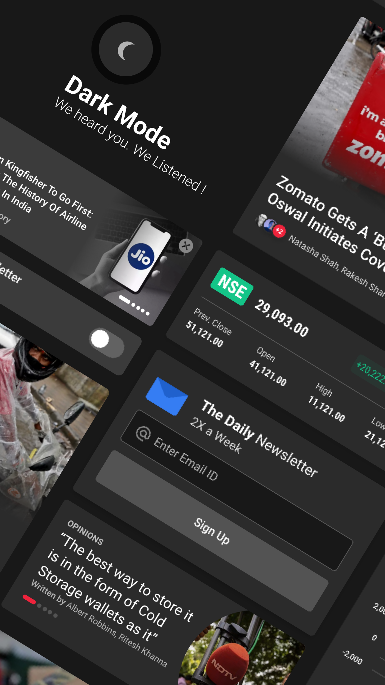Tap the 2X a Week subtitle

click(x=216, y=435)
